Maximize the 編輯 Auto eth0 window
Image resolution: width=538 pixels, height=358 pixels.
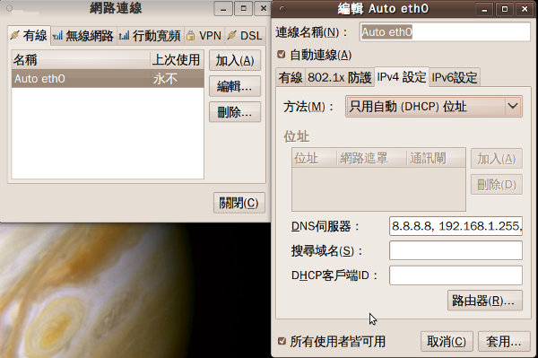(x=505, y=9)
